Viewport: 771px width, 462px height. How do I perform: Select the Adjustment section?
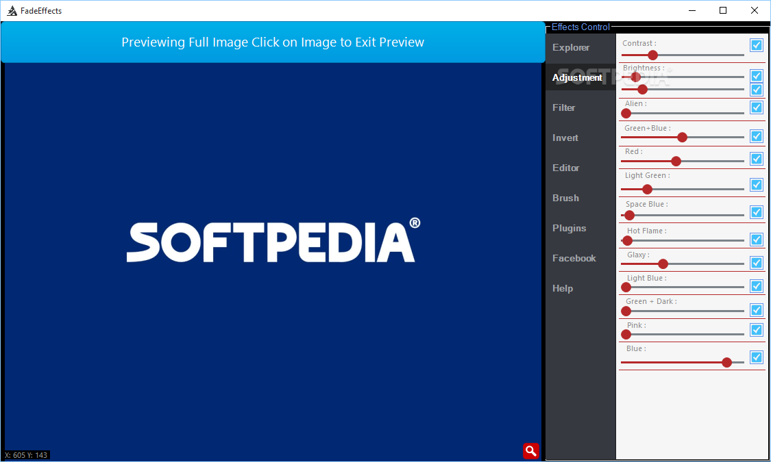click(x=577, y=77)
